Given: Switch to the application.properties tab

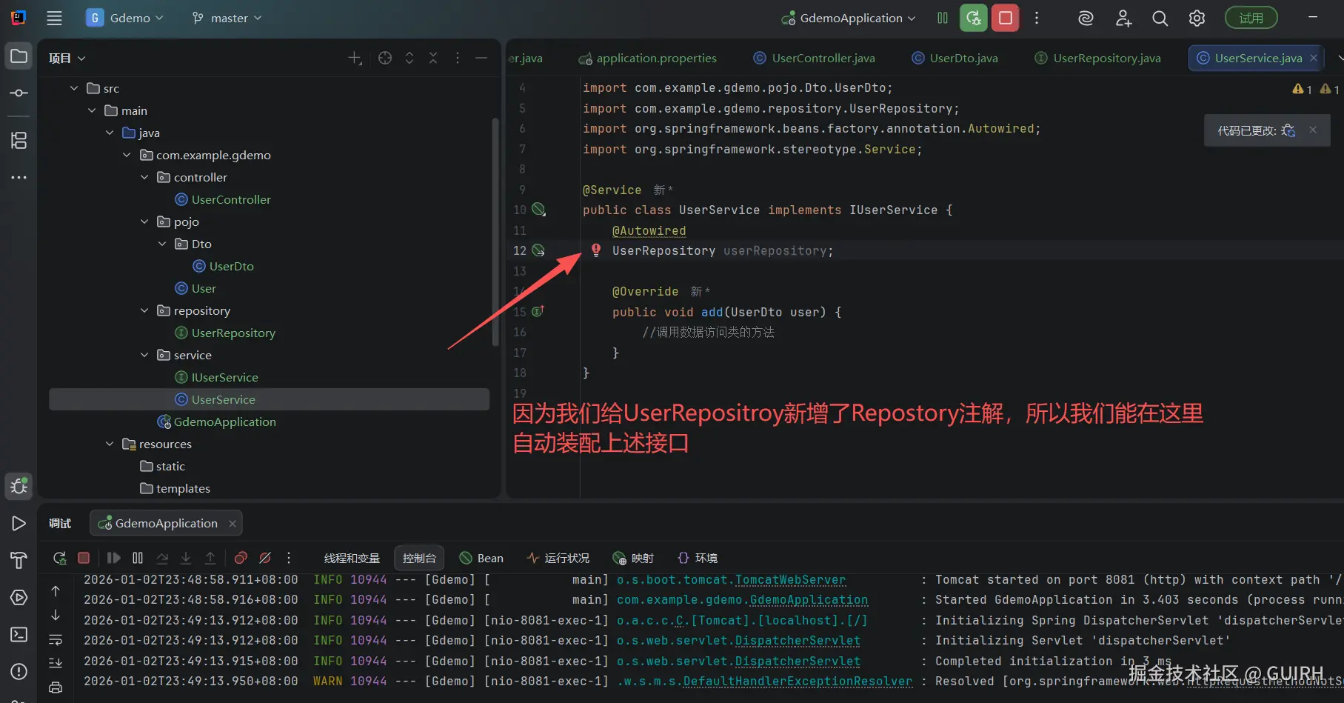Looking at the screenshot, I should (x=647, y=59).
